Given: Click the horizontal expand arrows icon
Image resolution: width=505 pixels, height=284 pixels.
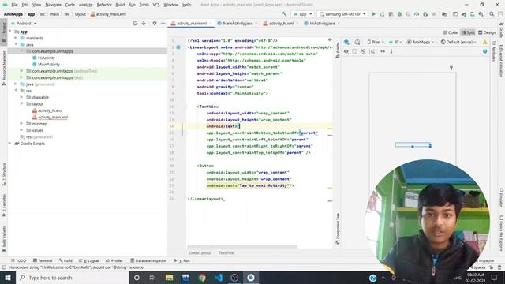Looking at the screenshot, I should (383, 51).
